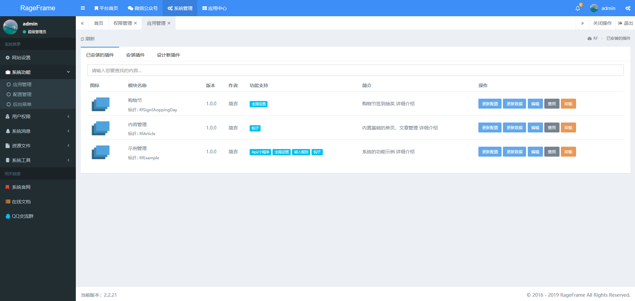Screen dimensions: 635x301
Task: Open 应用中心 in the top navigation
Action: click(x=215, y=8)
